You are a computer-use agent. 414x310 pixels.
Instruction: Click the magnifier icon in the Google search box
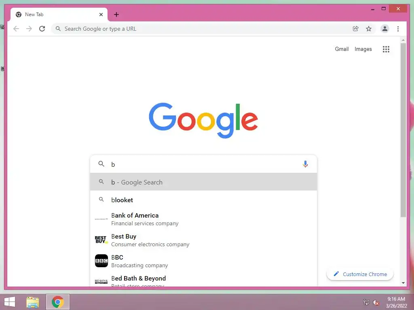[x=101, y=164]
